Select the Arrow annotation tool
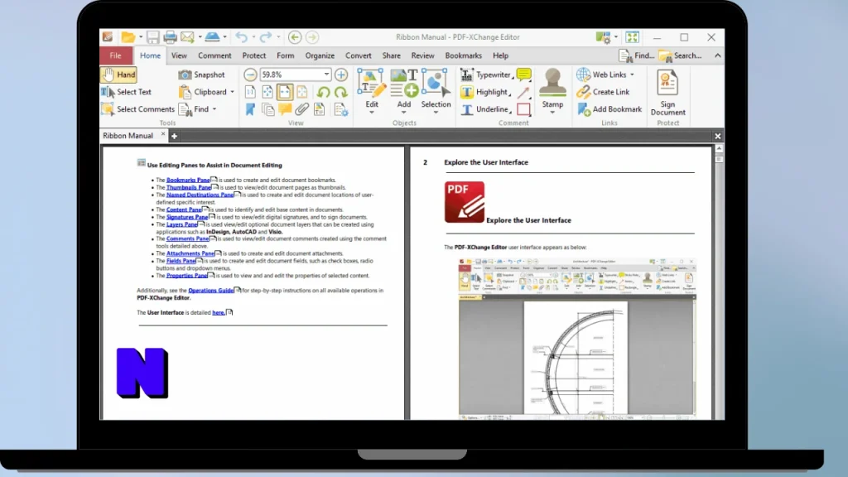Viewport: 848px width, 477px height. [x=523, y=92]
